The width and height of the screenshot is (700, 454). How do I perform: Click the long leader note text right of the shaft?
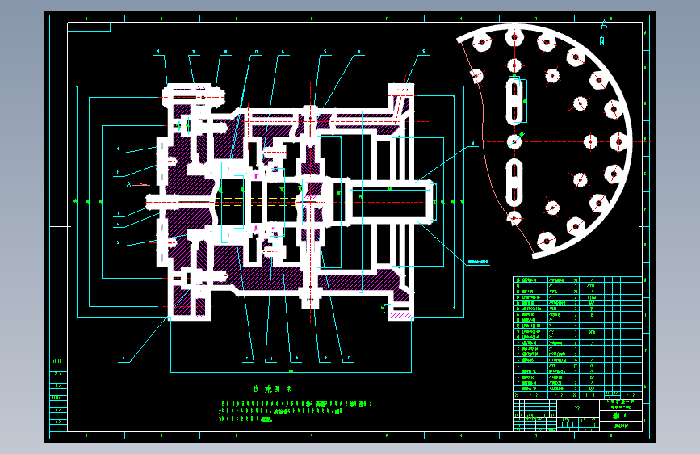(478, 262)
